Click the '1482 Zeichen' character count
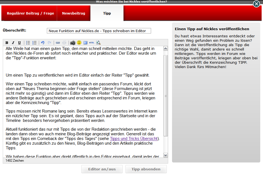 pyautogui.click(x=15, y=161)
